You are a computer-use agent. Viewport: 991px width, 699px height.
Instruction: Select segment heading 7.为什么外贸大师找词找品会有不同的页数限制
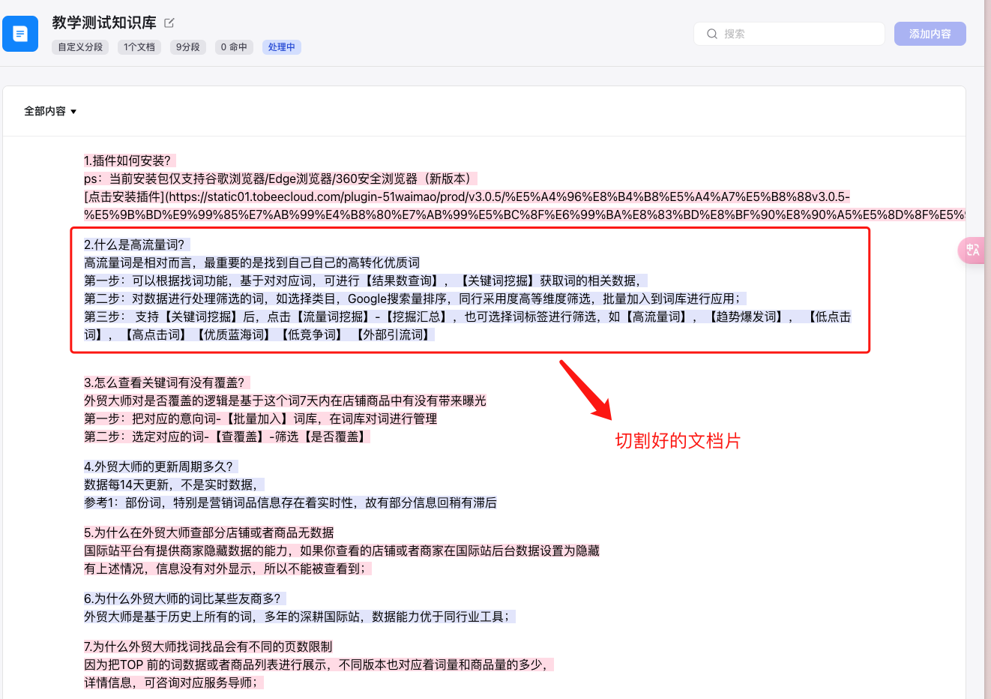[208, 646]
